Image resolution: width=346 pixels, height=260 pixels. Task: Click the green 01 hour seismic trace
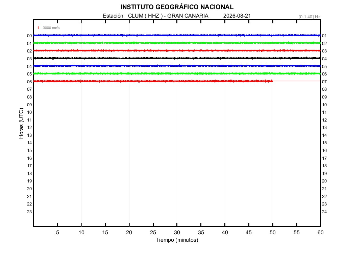(x=177, y=43)
